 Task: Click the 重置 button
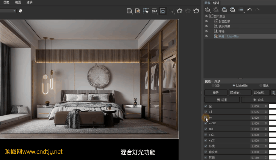216,92
